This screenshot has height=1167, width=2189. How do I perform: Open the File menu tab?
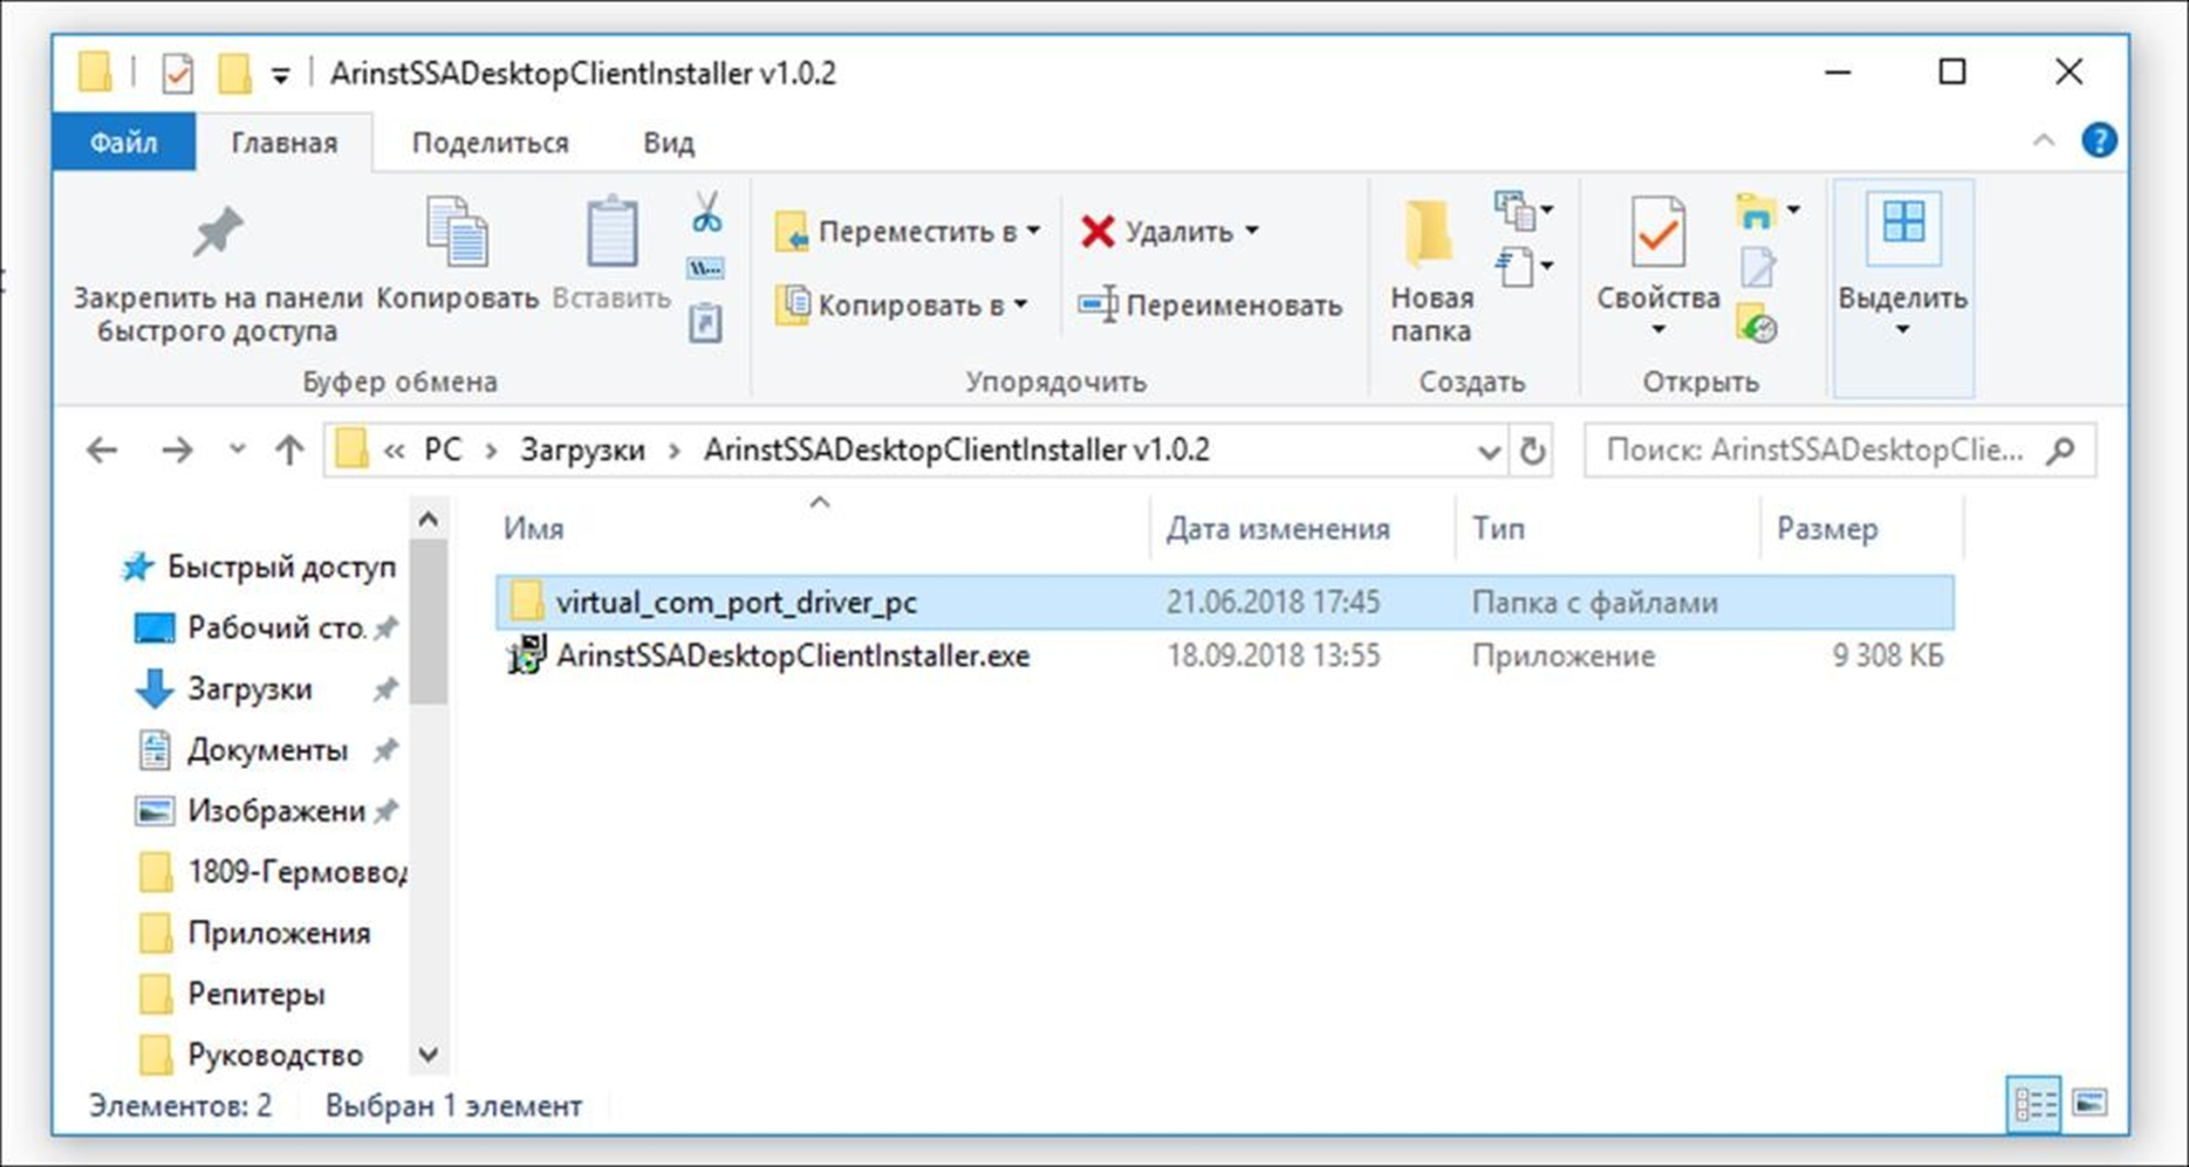point(124,143)
